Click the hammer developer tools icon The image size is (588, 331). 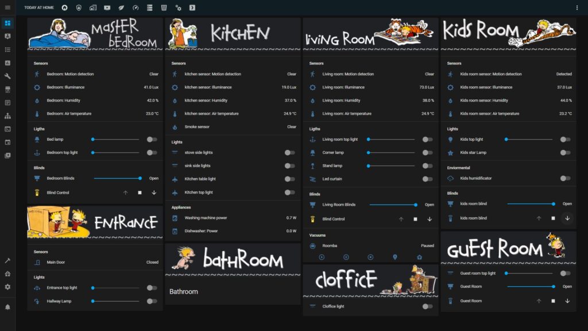pyautogui.click(x=7, y=260)
